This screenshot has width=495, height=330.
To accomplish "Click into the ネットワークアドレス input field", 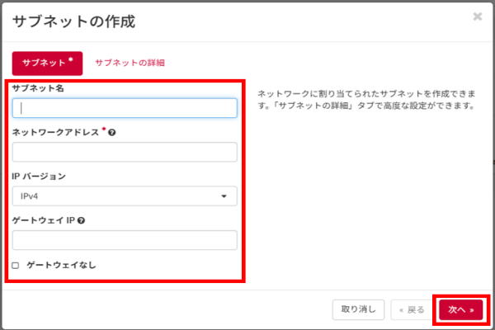I will pos(125,152).
